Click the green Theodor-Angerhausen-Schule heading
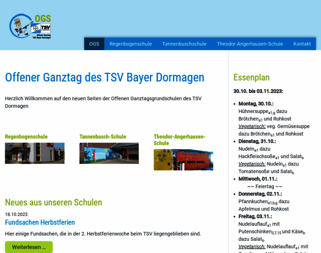 (180, 140)
